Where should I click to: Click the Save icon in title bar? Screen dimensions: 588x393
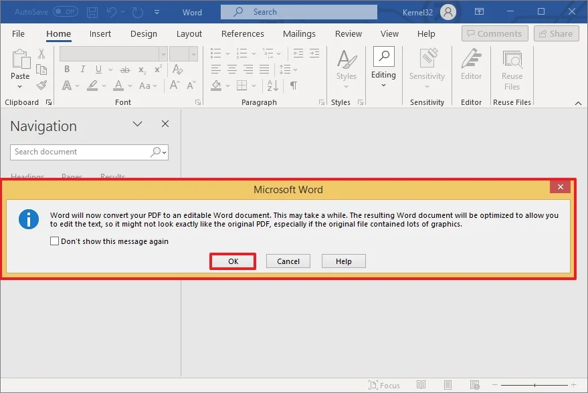[92, 12]
